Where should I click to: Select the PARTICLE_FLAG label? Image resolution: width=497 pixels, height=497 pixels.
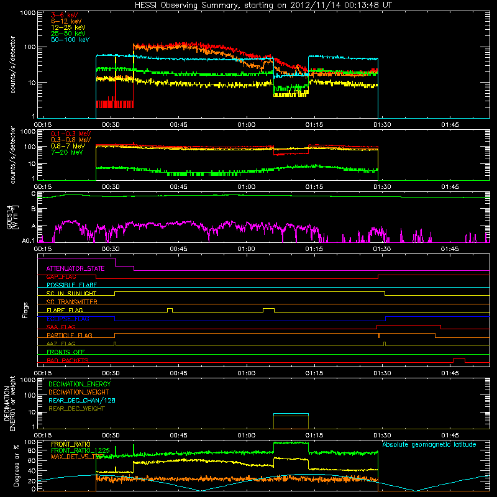(70, 335)
